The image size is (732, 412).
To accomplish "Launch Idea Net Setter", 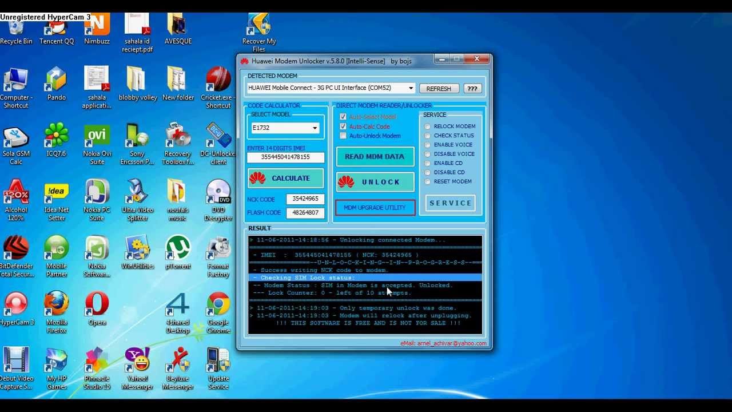I will [57, 200].
